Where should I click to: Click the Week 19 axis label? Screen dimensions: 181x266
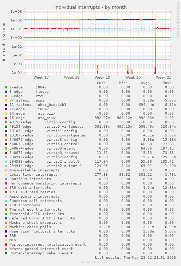tap(102, 78)
